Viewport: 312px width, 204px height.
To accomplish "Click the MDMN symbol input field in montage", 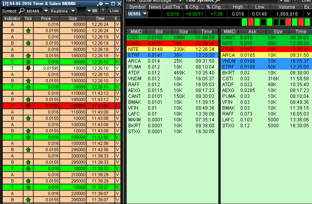I will tap(134, 14).
